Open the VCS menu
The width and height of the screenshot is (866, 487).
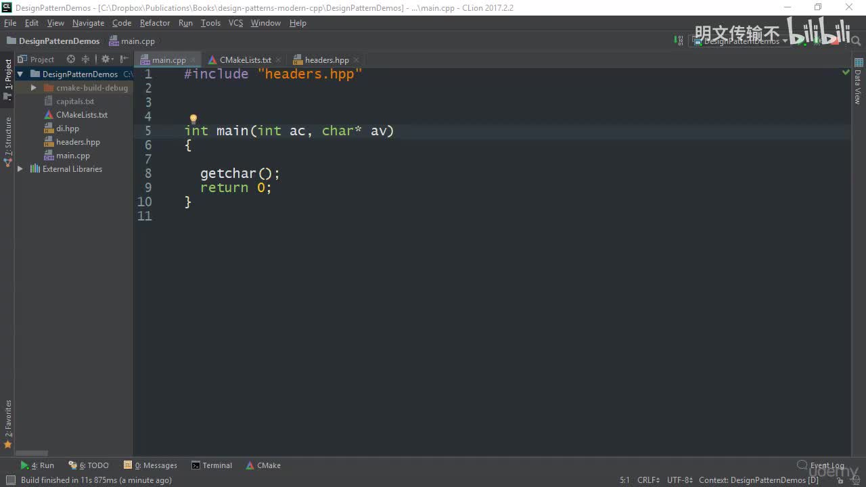[235, 23]
